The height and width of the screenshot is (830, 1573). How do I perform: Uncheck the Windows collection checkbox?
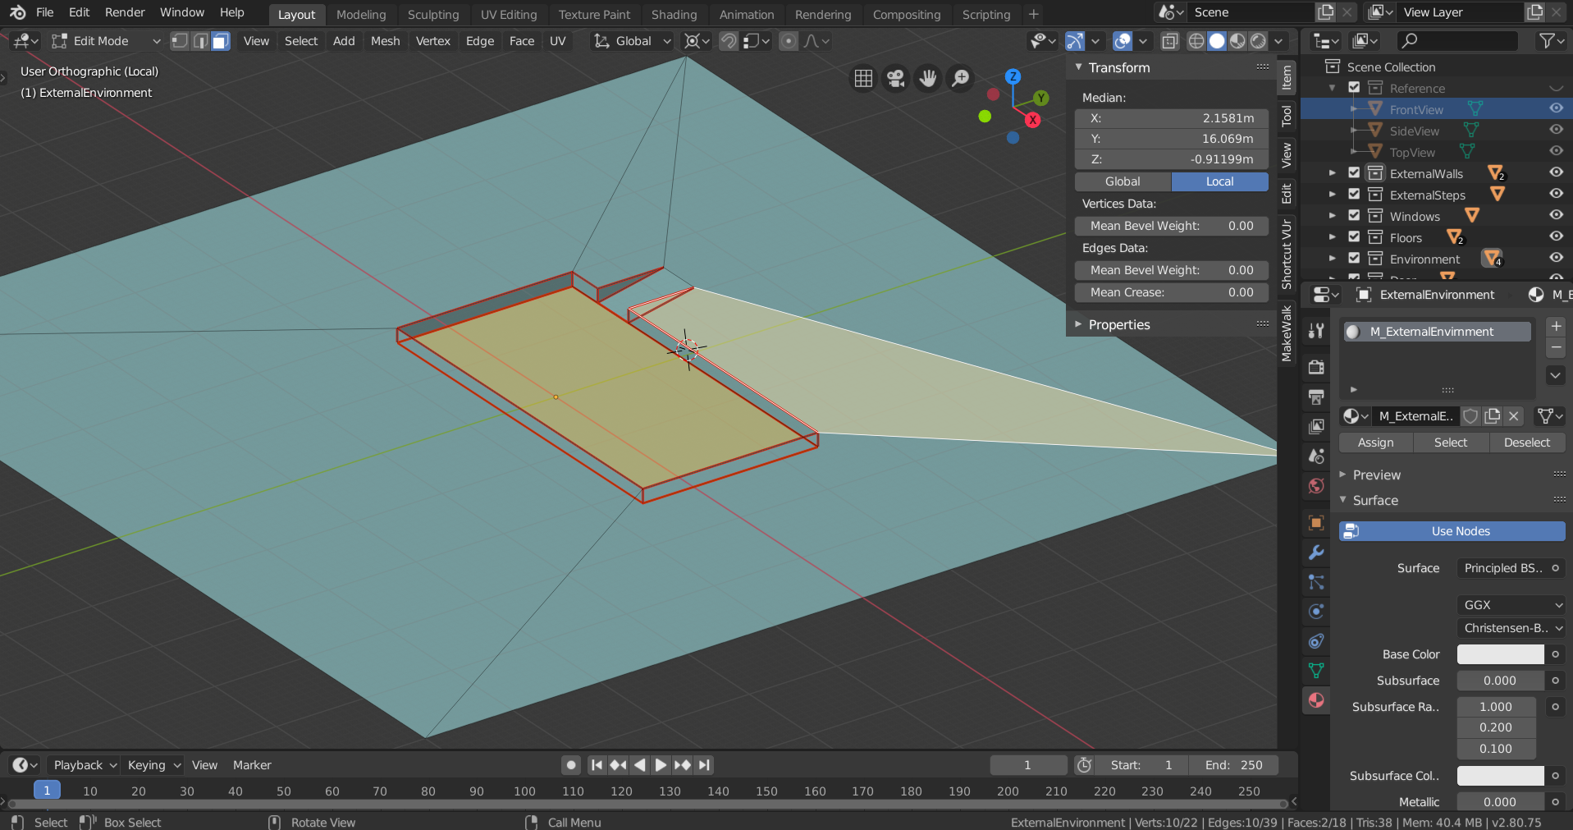1354,216
